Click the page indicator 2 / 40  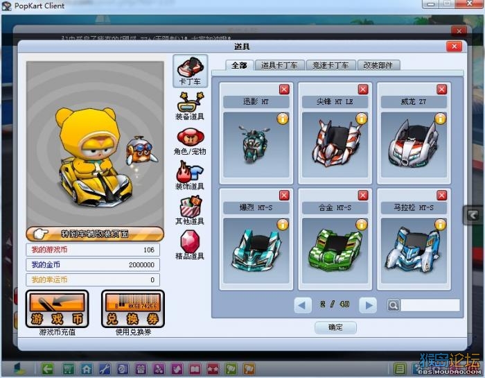pyautogui.click(x=335, y=304)
